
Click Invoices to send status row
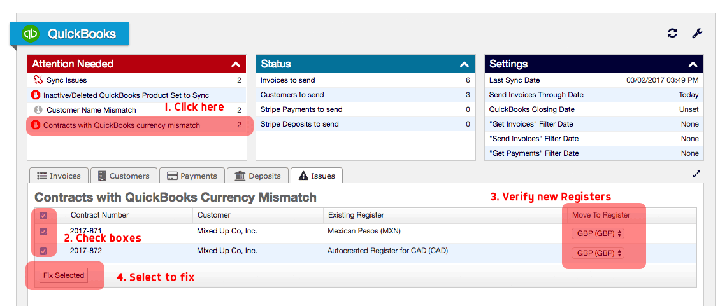coord(365,80)
